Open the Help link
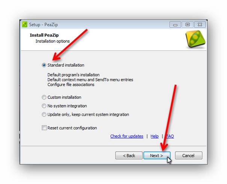 point(154,136)
